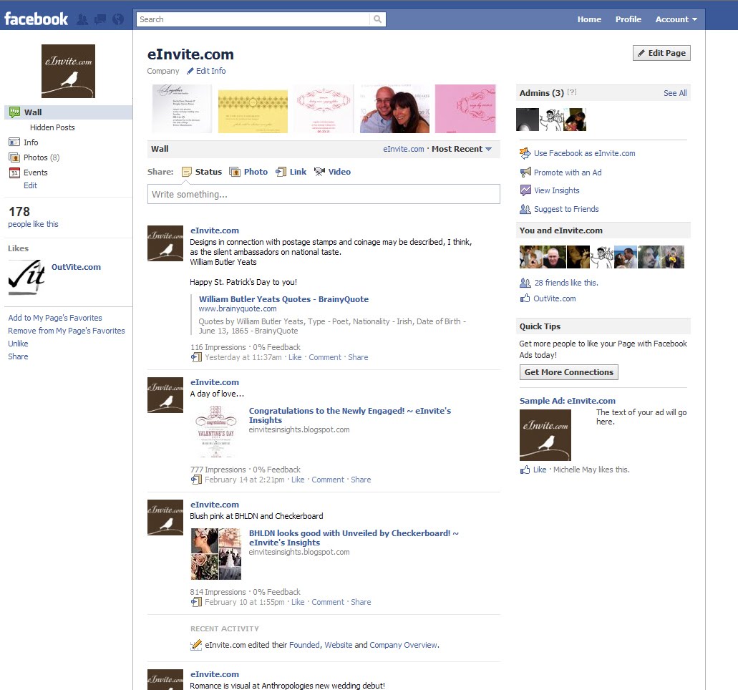Click the eInvite.com profile picture
This screenshot has width=738, height=690.
pyautogui.click(x=68, y=71)
